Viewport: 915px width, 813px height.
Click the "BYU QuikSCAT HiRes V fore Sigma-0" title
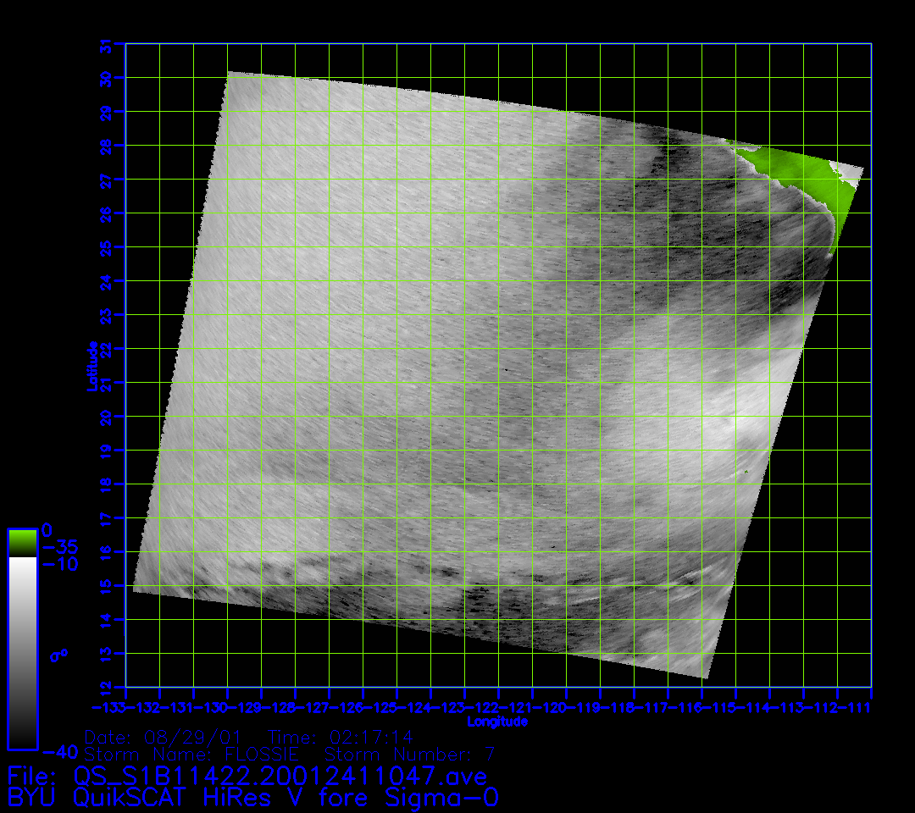click(252, 798)
